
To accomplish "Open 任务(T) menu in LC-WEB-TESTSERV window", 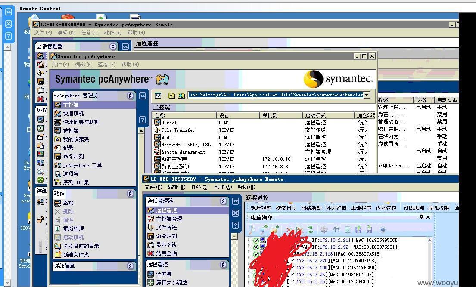I will pyautogui.click(x=200, y=187).
